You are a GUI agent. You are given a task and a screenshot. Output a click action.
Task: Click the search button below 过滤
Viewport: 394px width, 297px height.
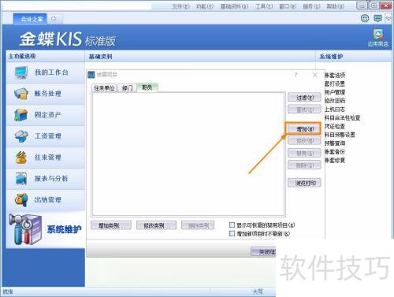(304, 110)
